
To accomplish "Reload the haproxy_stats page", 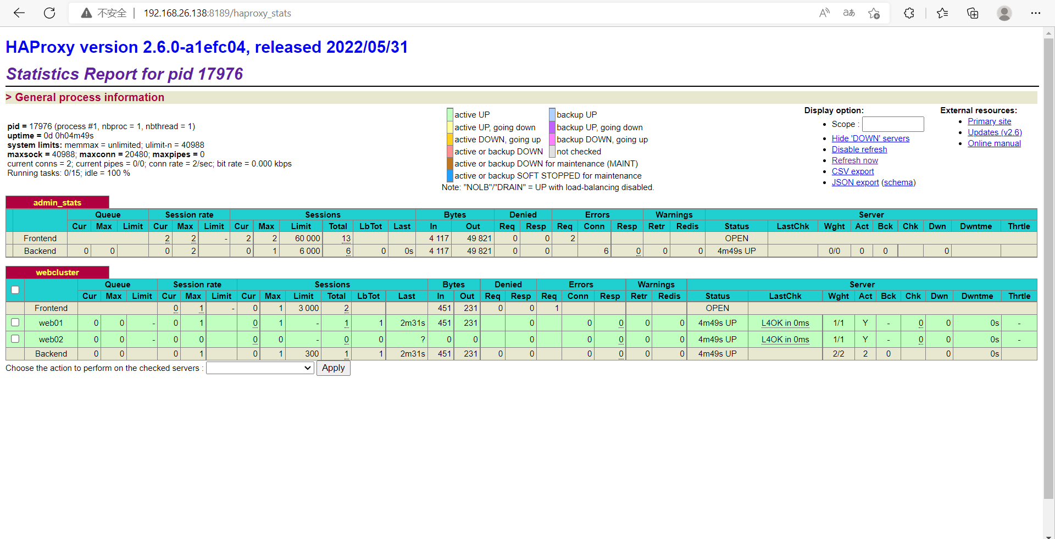I will tap(49, 13).
